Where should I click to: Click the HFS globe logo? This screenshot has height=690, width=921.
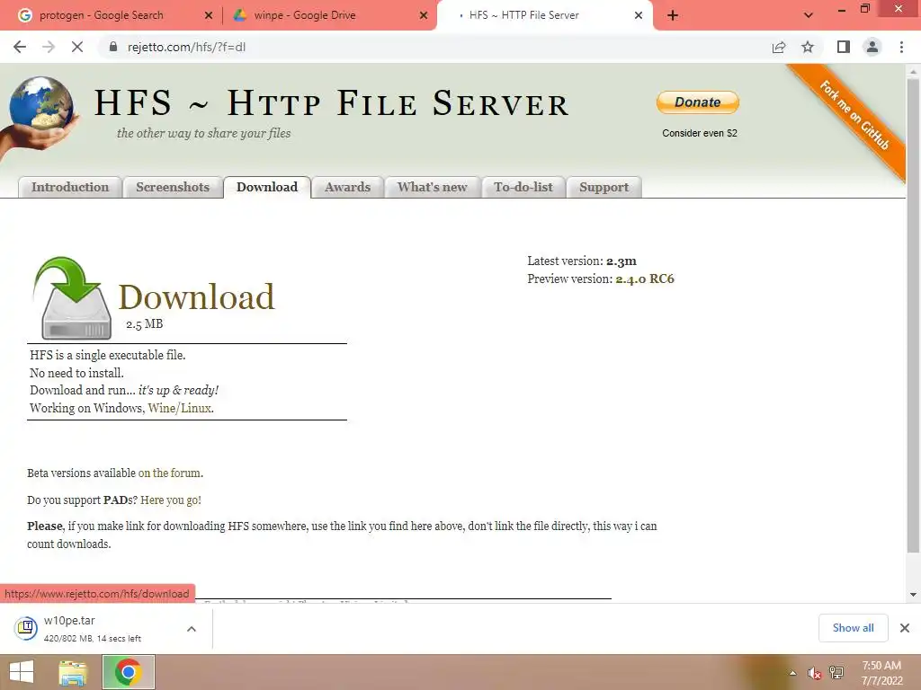(x=40, y=114)
